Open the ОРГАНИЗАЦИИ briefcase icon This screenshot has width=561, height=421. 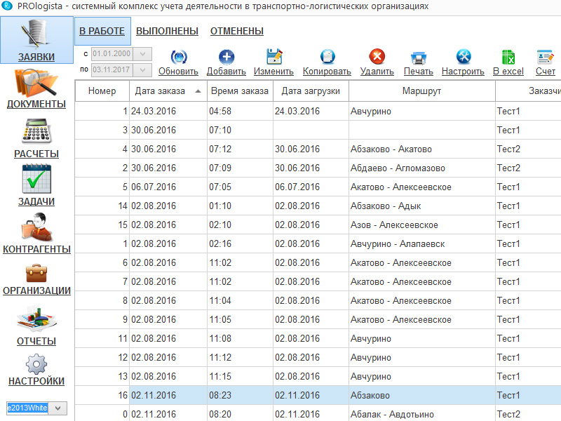[x=36, y=274]
